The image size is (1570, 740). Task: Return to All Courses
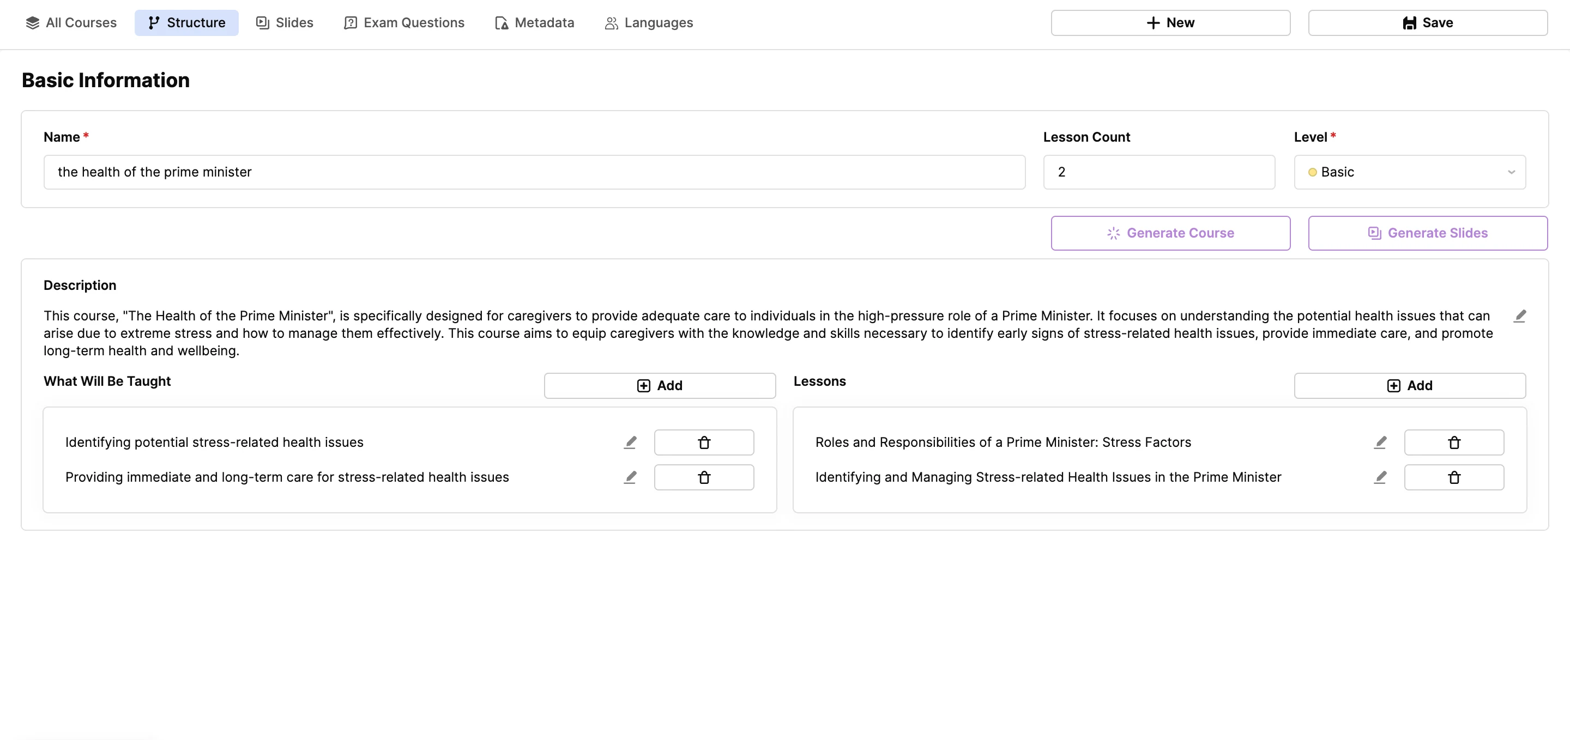point(71,22)
